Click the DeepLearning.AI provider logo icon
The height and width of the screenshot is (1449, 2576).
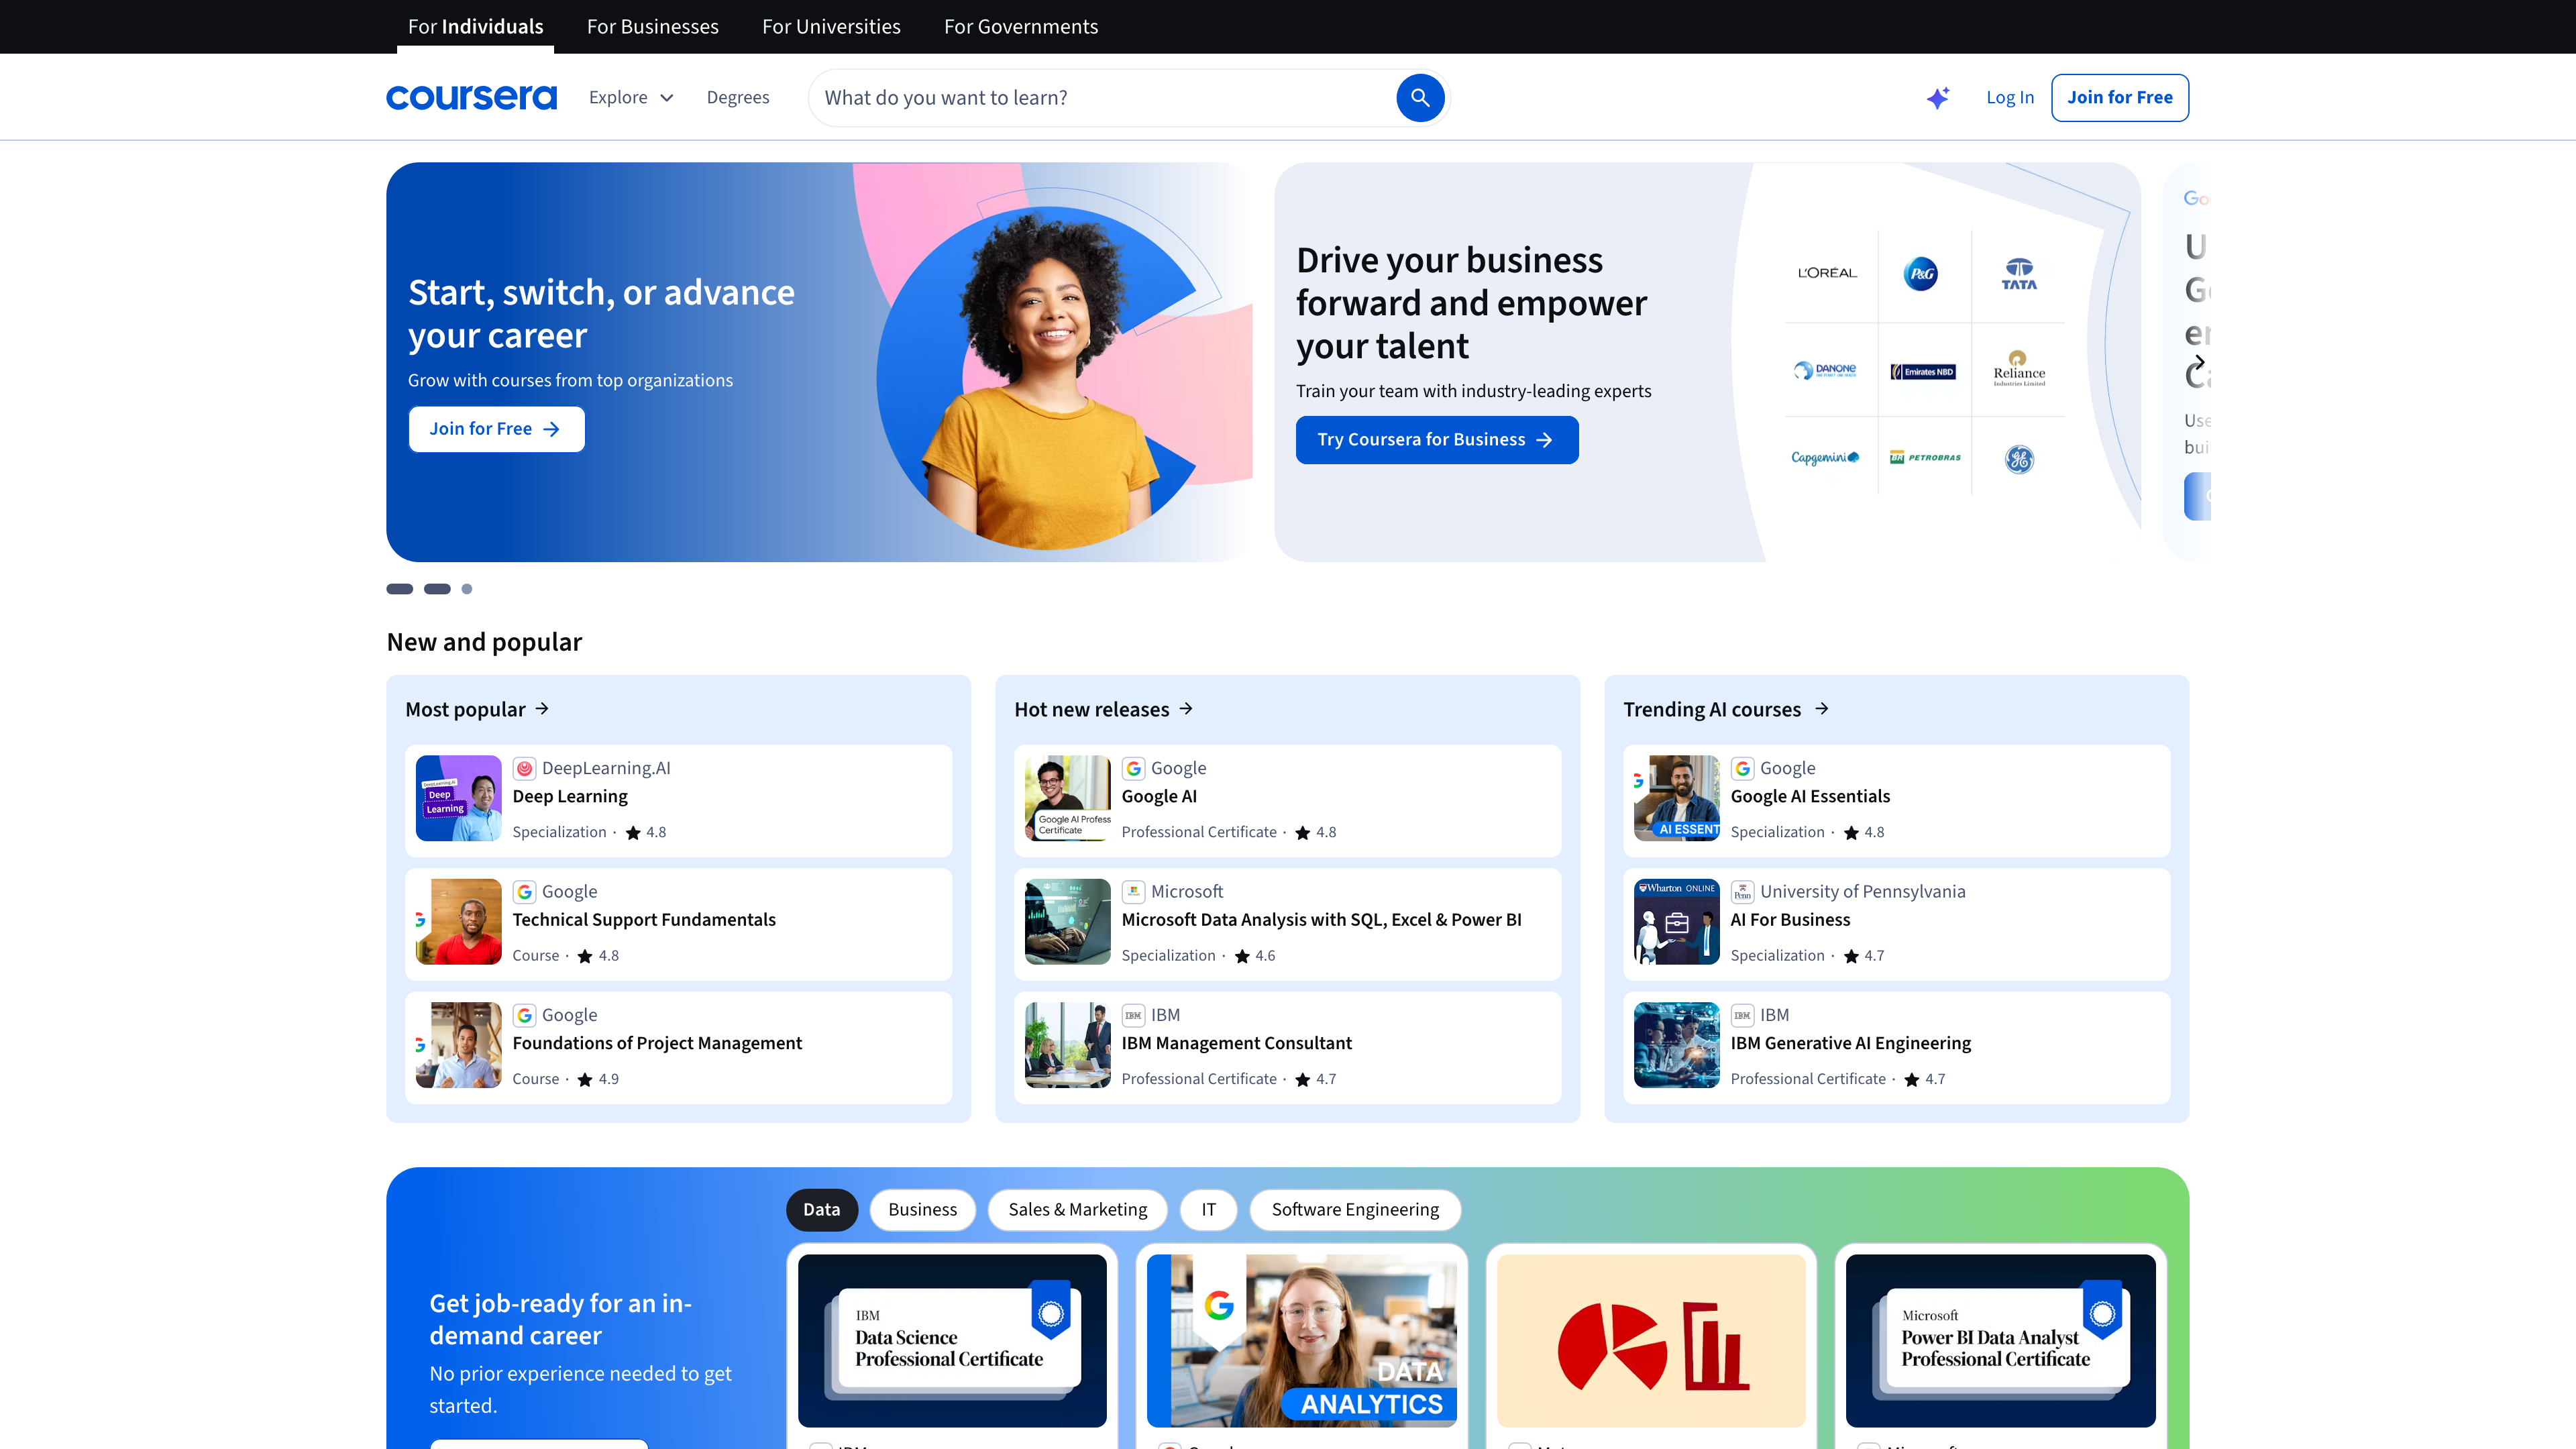pos(524,768)
